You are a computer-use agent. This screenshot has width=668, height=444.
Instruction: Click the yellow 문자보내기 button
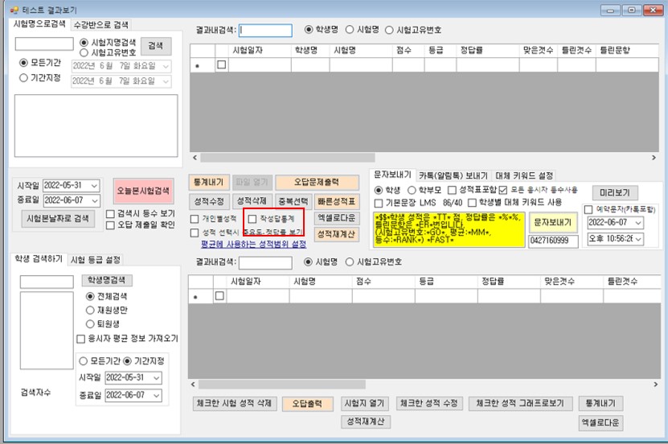click(552, 223)
